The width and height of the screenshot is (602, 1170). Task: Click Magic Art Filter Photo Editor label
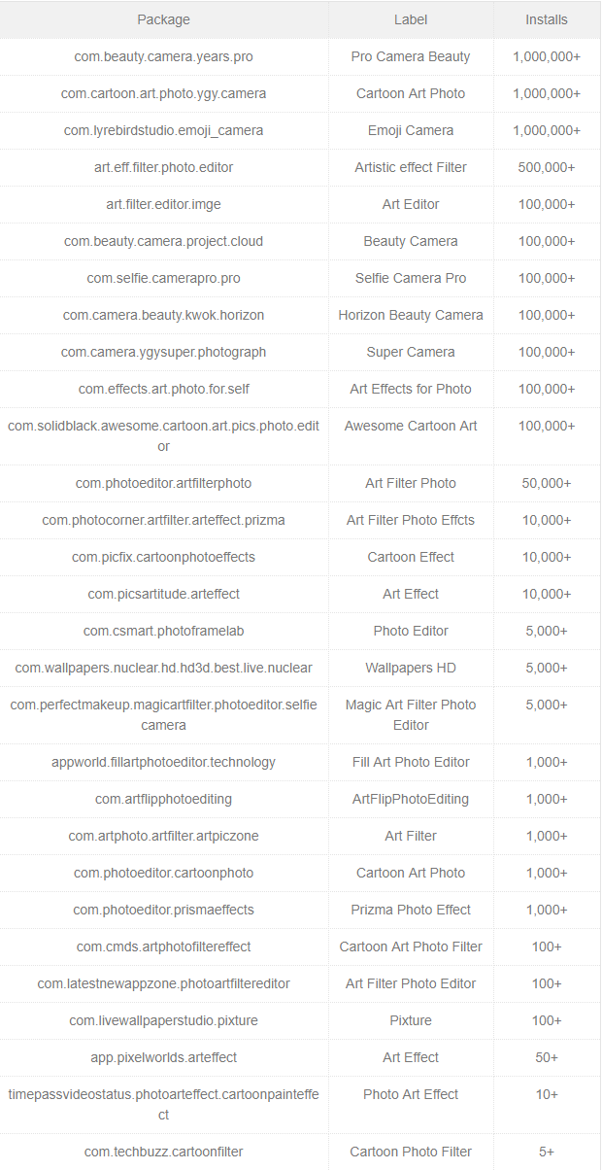(x=411, y=714)
